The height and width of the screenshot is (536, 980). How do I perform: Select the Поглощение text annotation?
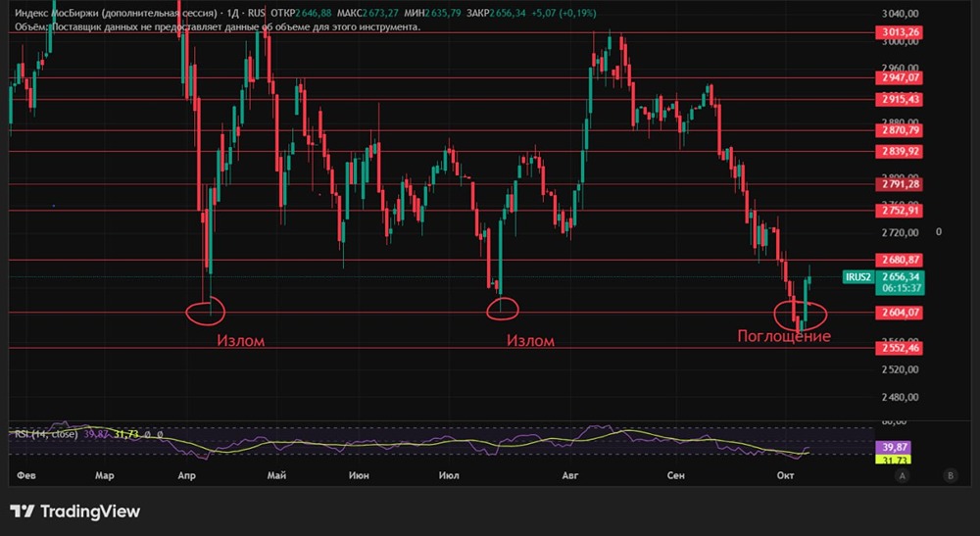(x=784, y=336)
